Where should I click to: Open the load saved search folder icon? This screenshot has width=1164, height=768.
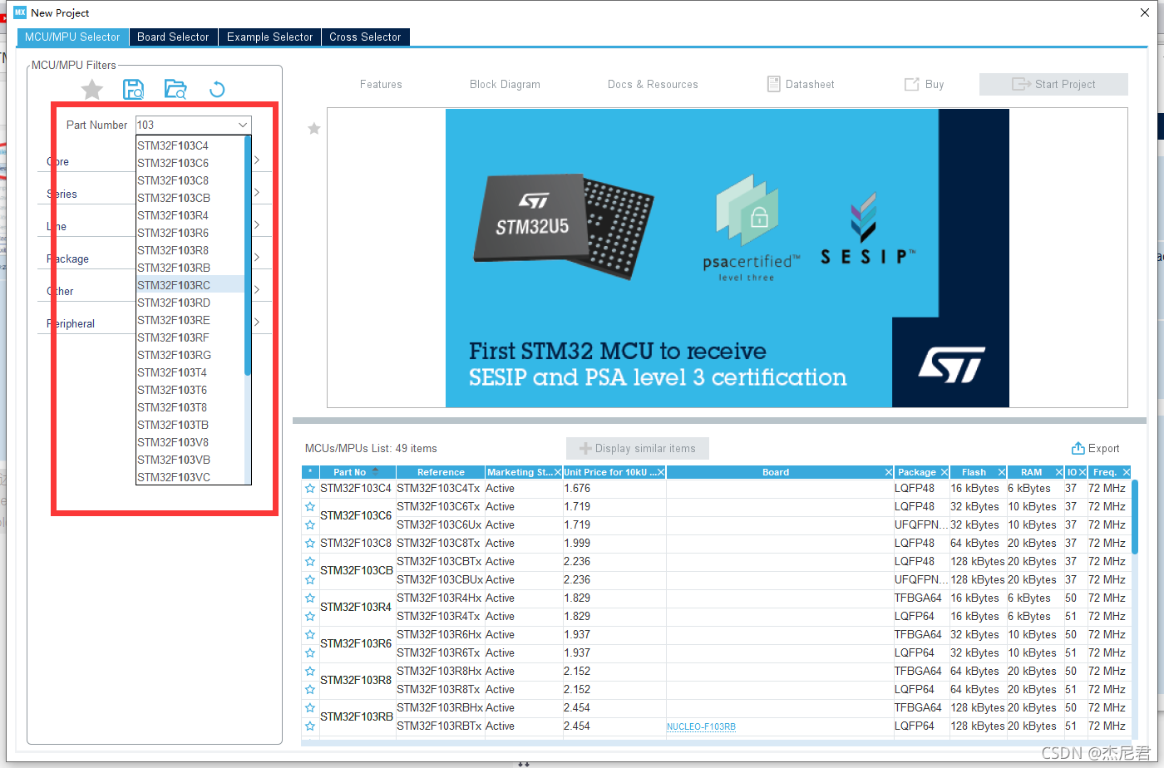click(175, 90)
